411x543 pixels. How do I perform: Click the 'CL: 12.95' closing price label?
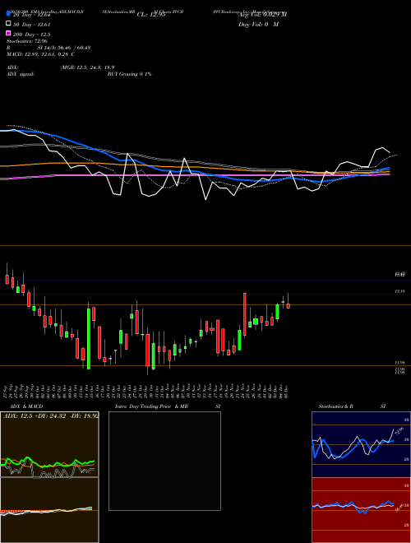[x=151, y=15]
